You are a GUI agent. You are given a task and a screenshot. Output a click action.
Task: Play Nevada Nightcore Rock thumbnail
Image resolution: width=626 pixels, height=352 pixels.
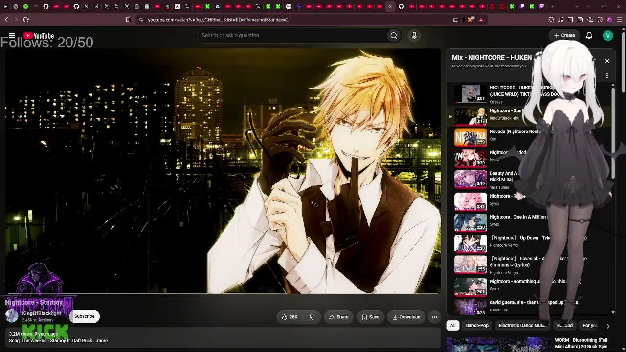point(470,137)
